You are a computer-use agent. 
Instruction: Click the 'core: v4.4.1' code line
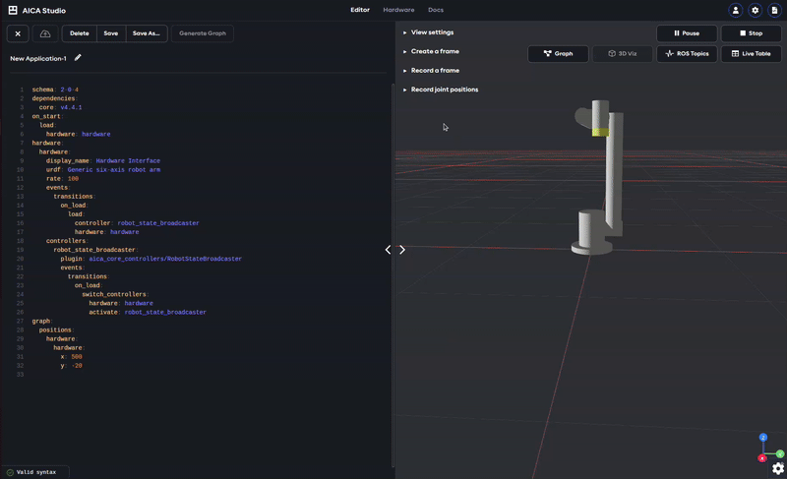(60, 107)
